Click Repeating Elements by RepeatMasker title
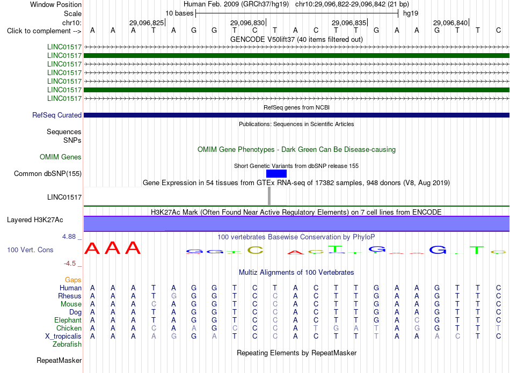Screen dimensions: 510x373 (296, 353)
